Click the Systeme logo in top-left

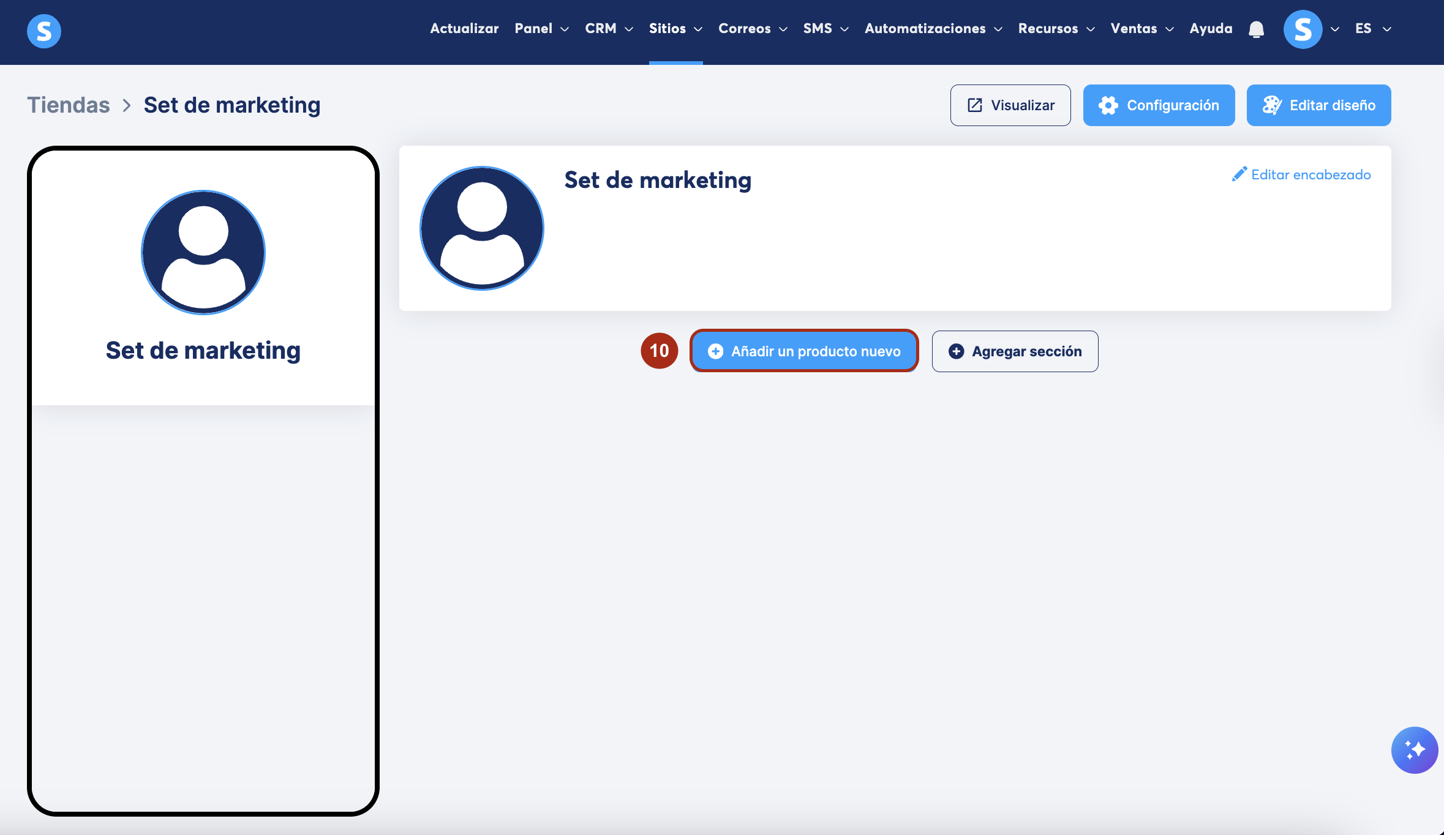click(44, 31)
